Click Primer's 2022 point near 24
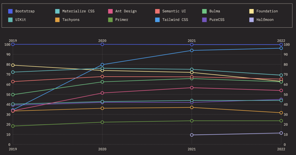The image size is (296, 155). 281,121
